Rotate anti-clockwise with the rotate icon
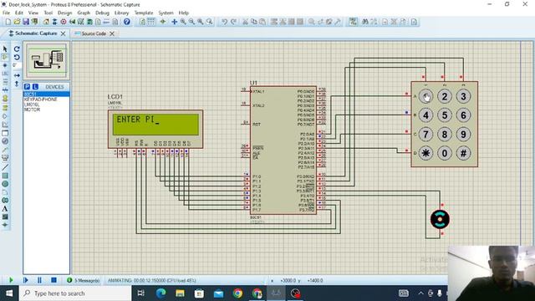Screen dimensions: 535x301 coord(17,58)
